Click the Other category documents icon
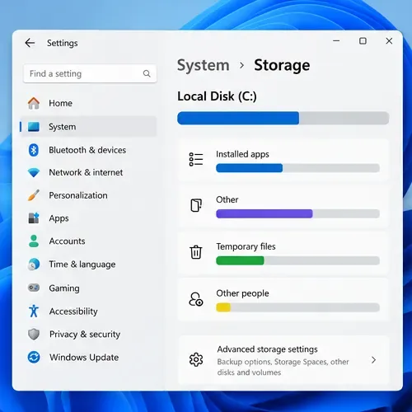 pos(196,205)
